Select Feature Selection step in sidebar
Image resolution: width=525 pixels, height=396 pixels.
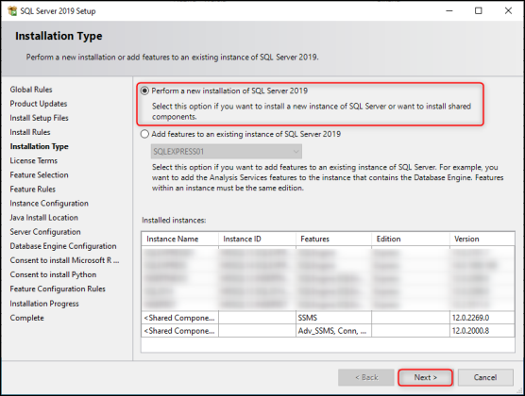(39, 175)
